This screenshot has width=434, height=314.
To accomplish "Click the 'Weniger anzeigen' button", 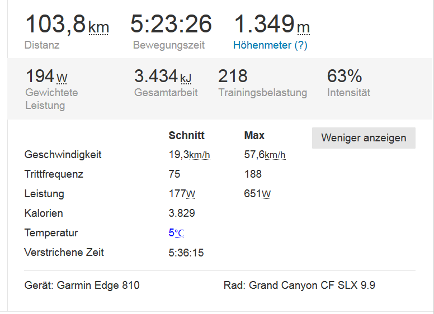I will click(x=364, y=138).
